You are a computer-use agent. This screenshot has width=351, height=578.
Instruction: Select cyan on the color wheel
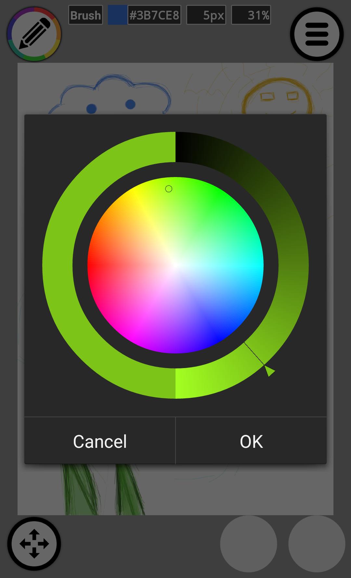258,265
